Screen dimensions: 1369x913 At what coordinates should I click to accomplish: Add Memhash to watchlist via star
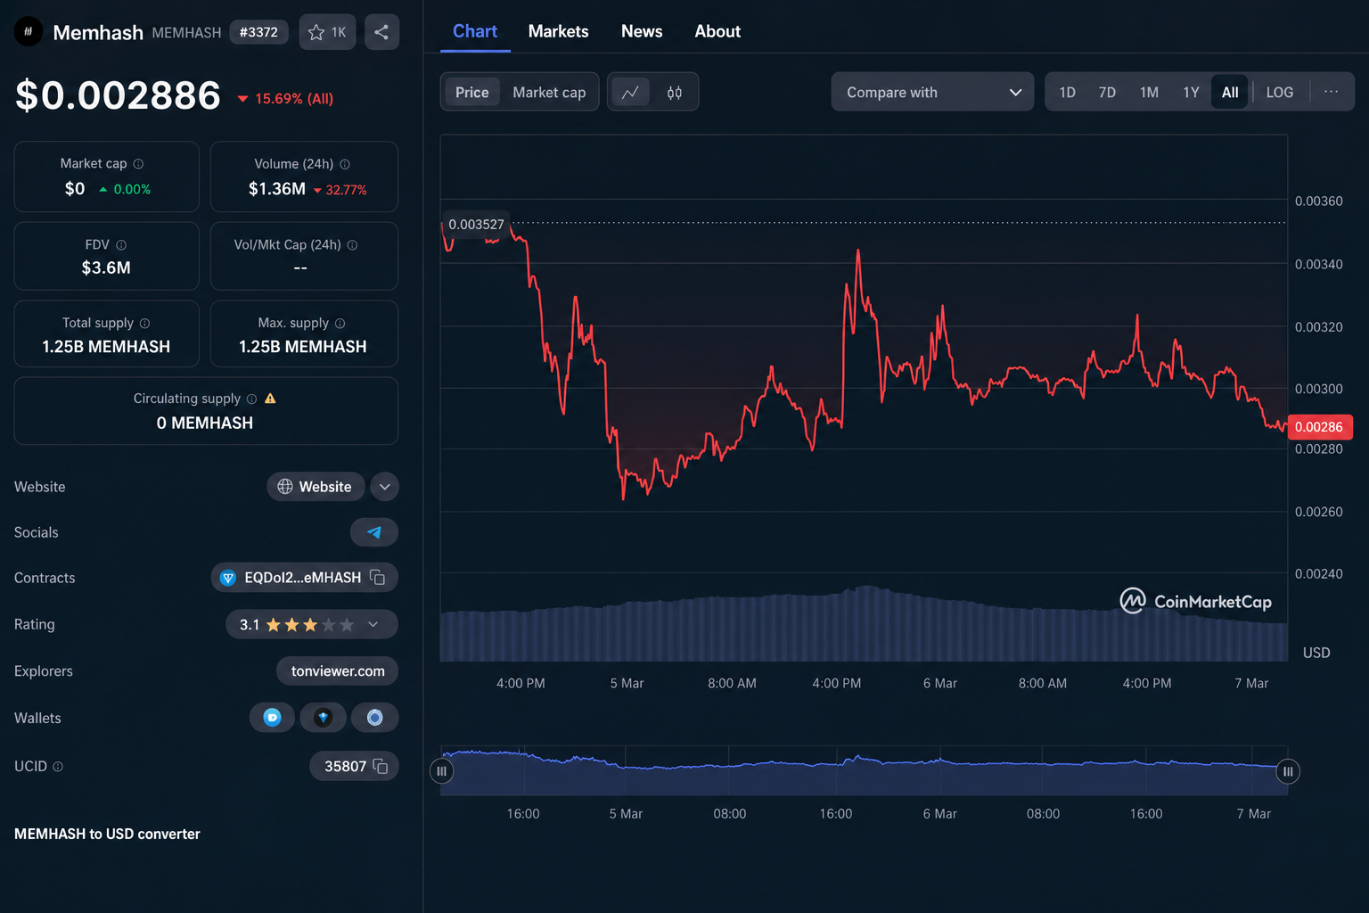click(x=327, y=32)
